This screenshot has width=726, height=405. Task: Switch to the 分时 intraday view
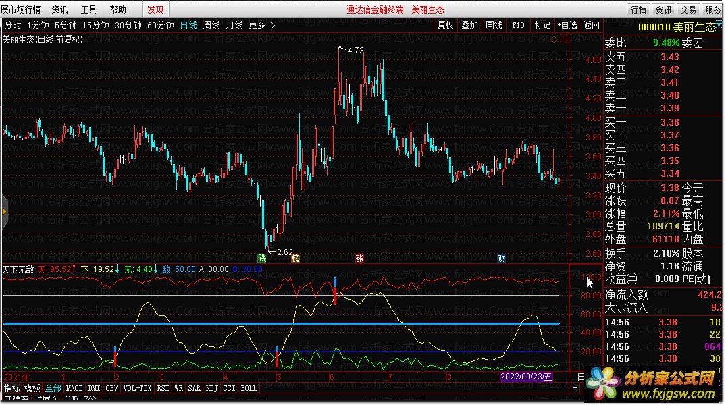[x=13, y=25]
